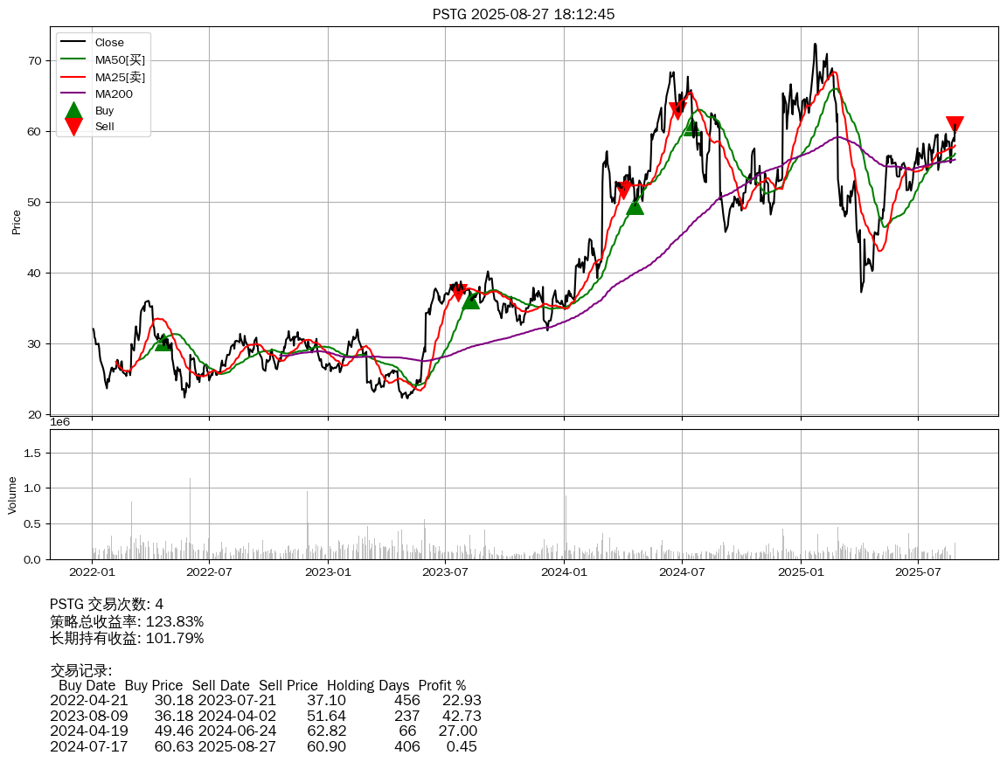Click the green Buy triangle in the legend
1007x762 pixels.
coord(73,110)
